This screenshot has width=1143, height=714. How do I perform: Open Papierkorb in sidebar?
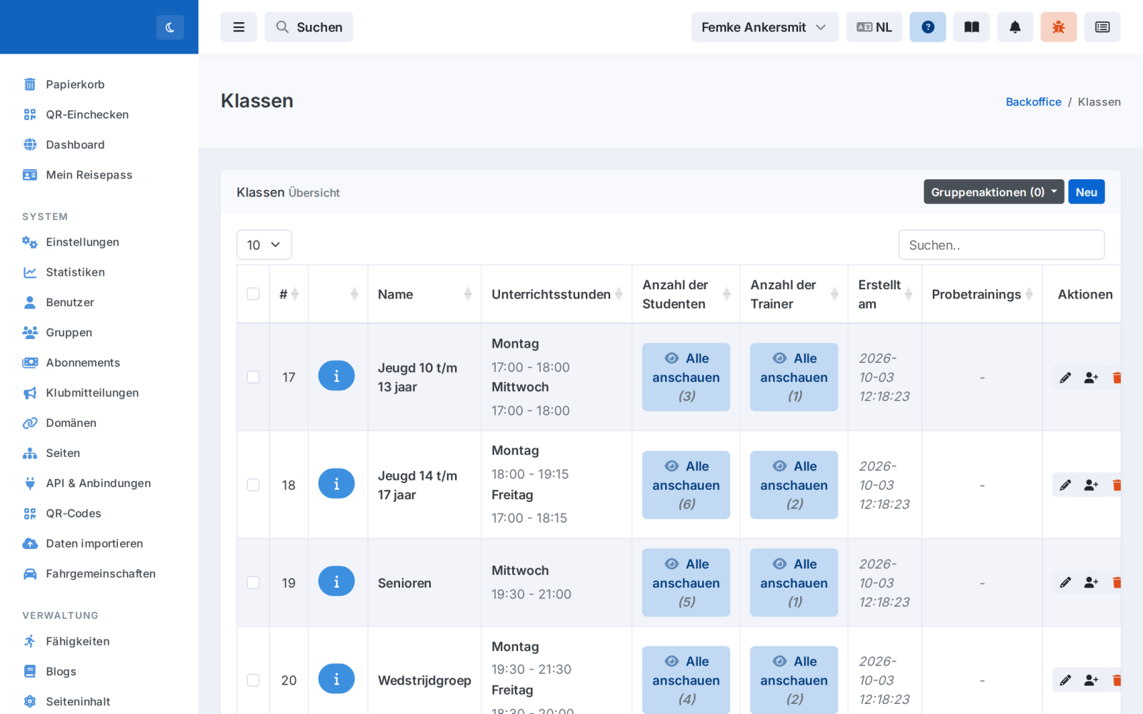[x=75, y=84]
